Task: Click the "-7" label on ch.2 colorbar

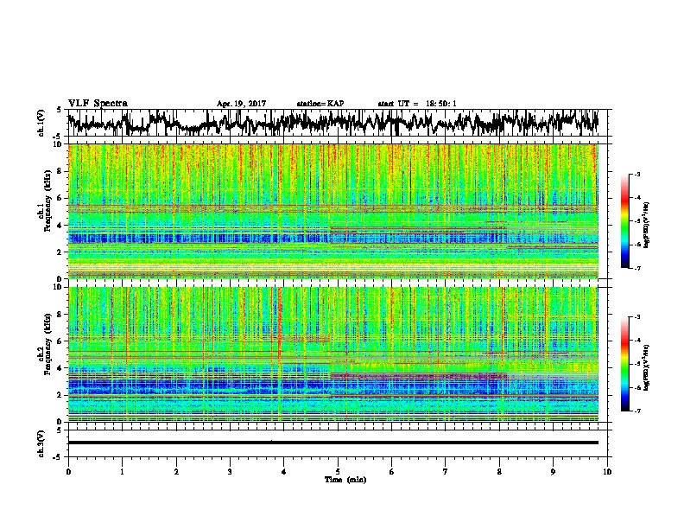Action: tap(636, 411)
